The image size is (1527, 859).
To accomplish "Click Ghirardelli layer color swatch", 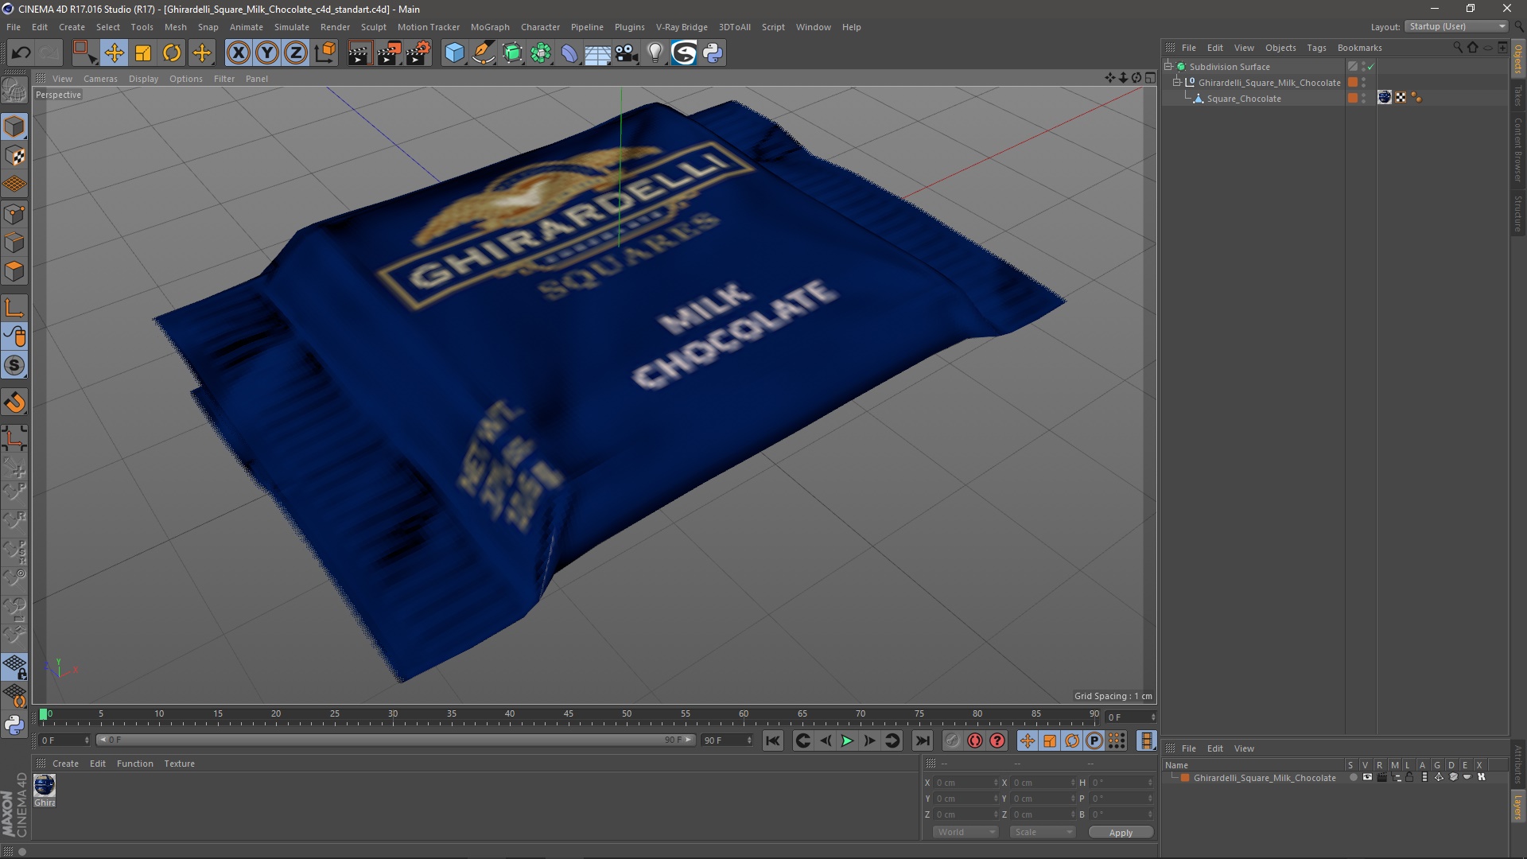I will click(1185, 778).
